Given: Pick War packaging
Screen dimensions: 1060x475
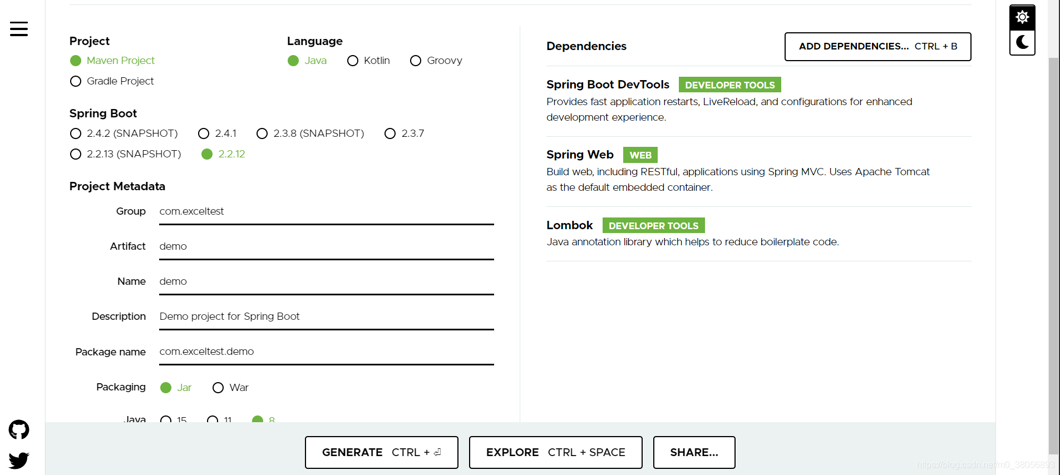Looking at the screenshot, I should [x=230, y=388].
